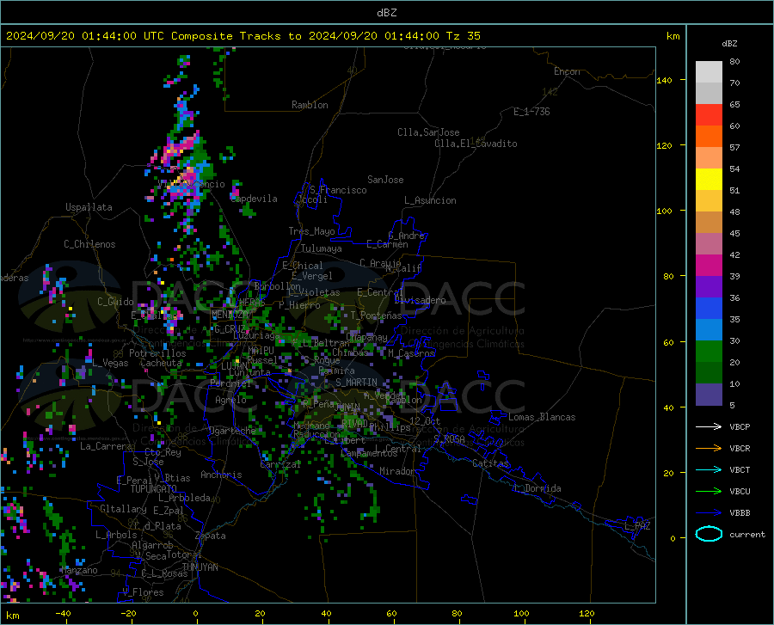Click the 'L_PAZ' map label

[x=637, y=526]
